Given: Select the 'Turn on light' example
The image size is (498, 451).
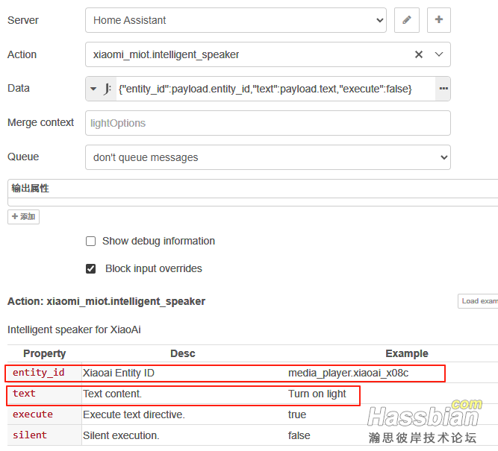Looking at the screenshot, I should (x=317, y=394).
